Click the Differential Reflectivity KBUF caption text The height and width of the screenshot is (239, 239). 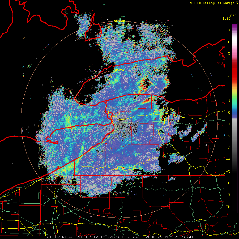click(x=119, y=237)
